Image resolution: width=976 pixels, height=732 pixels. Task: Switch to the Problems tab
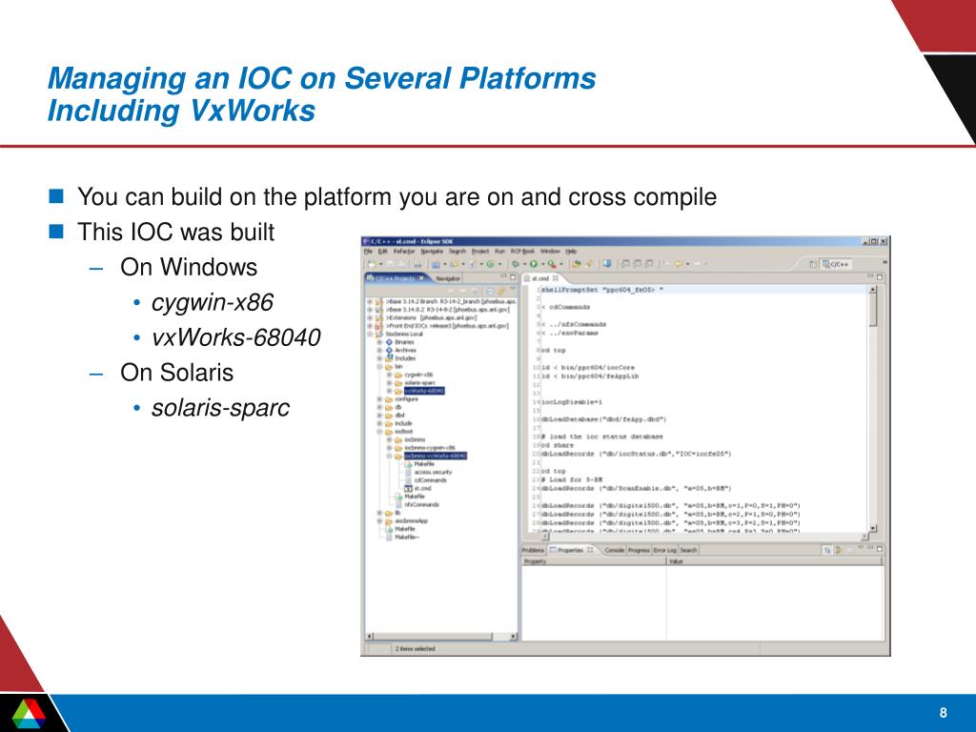(533, 550)
